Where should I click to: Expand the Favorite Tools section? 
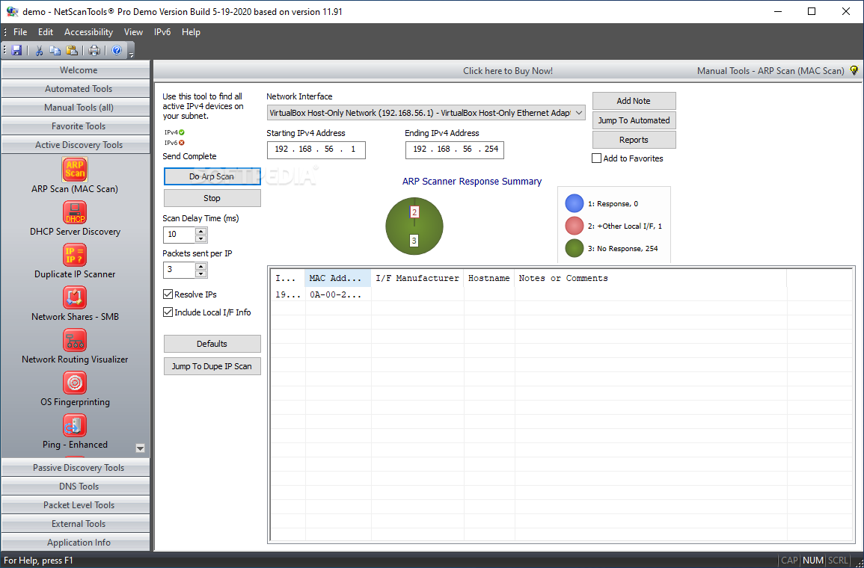pos(76,126)
